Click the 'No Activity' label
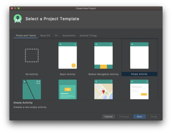This screenshot has width=172, height=133. (32, 74)
